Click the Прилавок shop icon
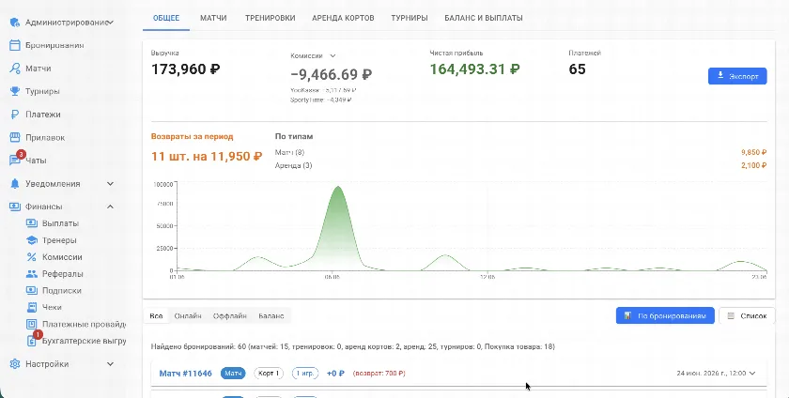 [15, 137]
